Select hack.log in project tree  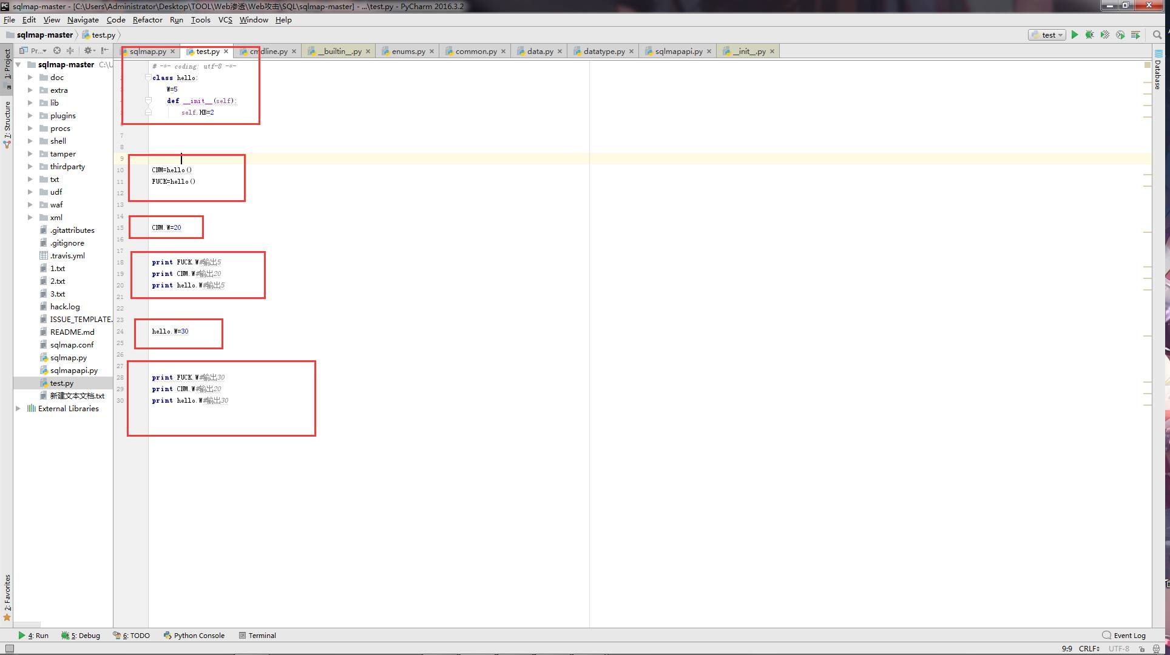pos(64,306)
